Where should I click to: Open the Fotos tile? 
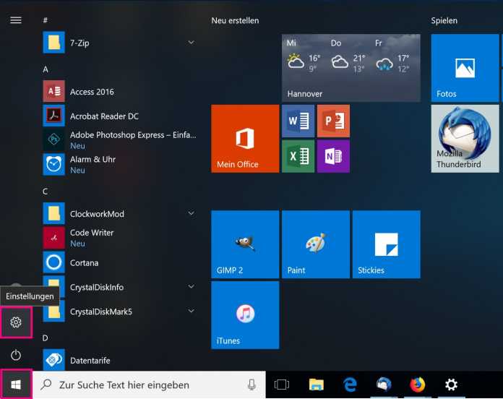[x=465, y=68]
